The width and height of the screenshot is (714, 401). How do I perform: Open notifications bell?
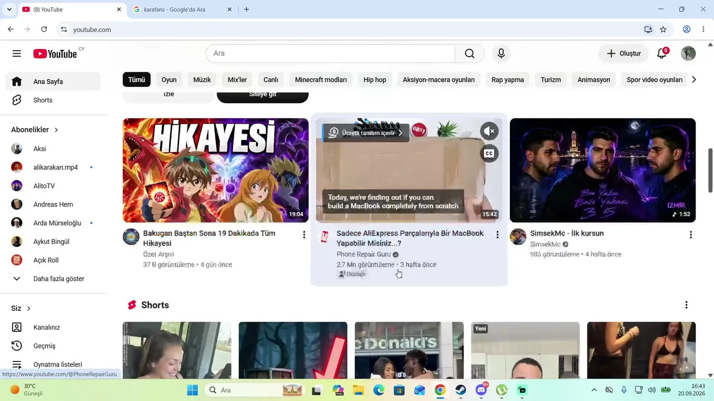662,53
